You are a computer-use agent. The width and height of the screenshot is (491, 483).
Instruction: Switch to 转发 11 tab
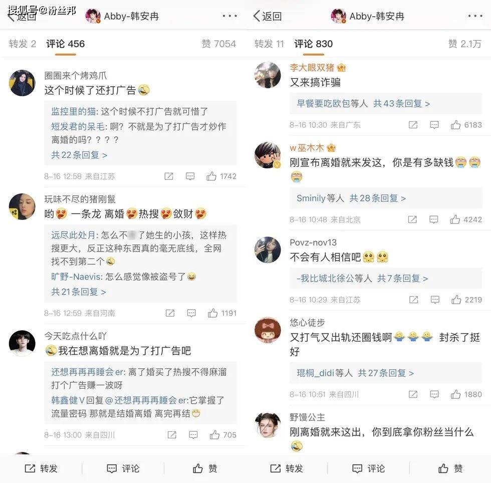pyautogui.click(x=269, y=44)
